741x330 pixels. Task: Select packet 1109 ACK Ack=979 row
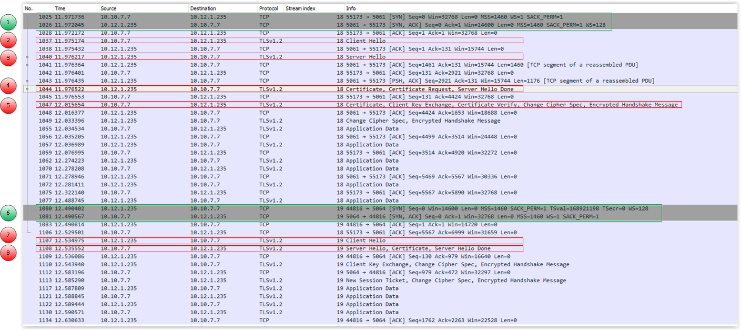tap(380, 256)
